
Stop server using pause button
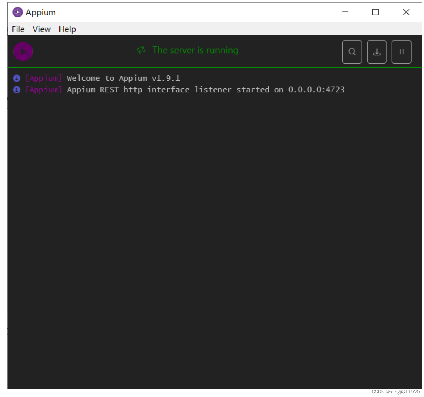coord(401,52)
